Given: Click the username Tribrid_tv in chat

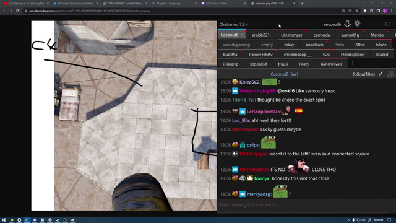Looking at the screenshot, I should point(243,100).
